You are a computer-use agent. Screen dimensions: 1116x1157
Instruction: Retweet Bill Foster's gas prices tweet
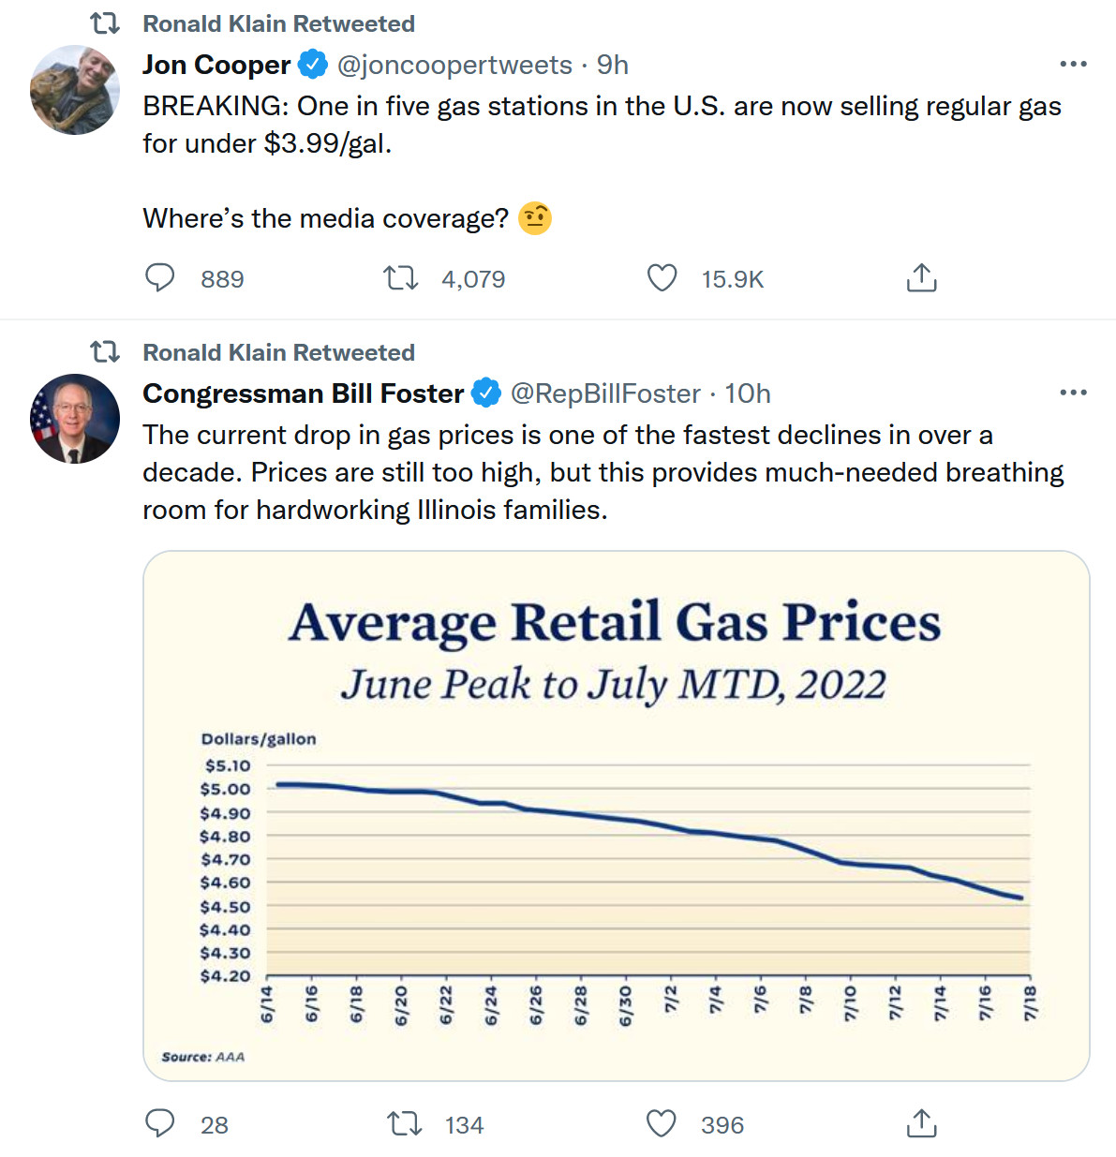tap(405, 1123)
